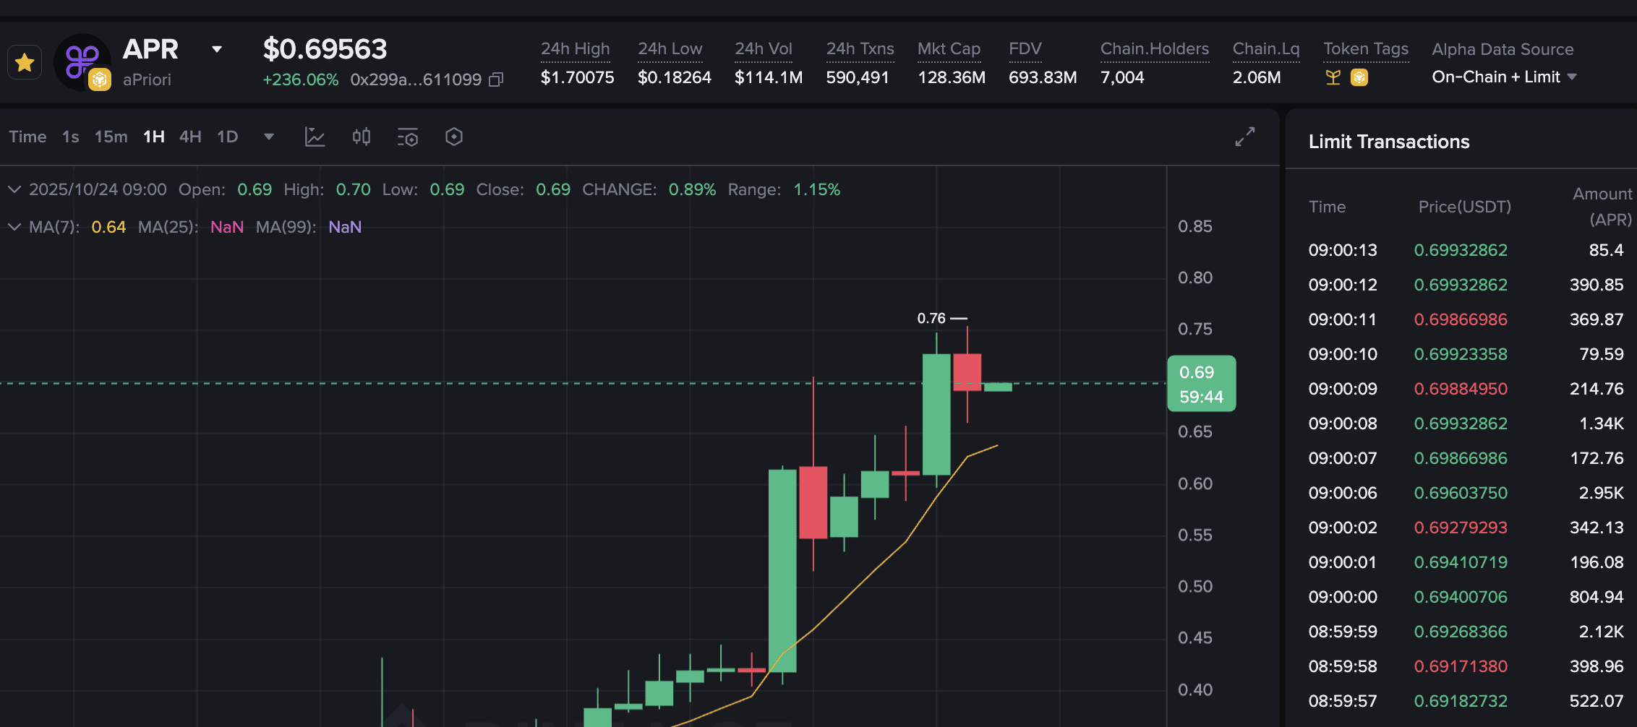The height and width of the screenshot is (727, 1637).
Task: Select the 4H chart interval
Action: [190, 137]
